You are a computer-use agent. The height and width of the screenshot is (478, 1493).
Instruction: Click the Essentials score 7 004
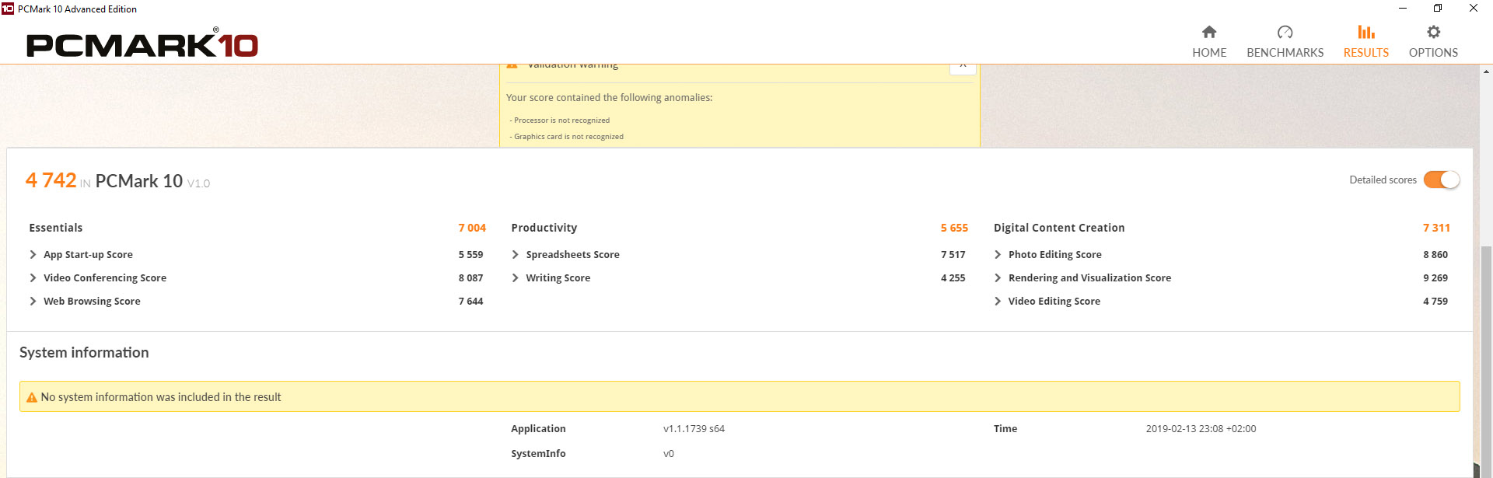coord(472,228)
